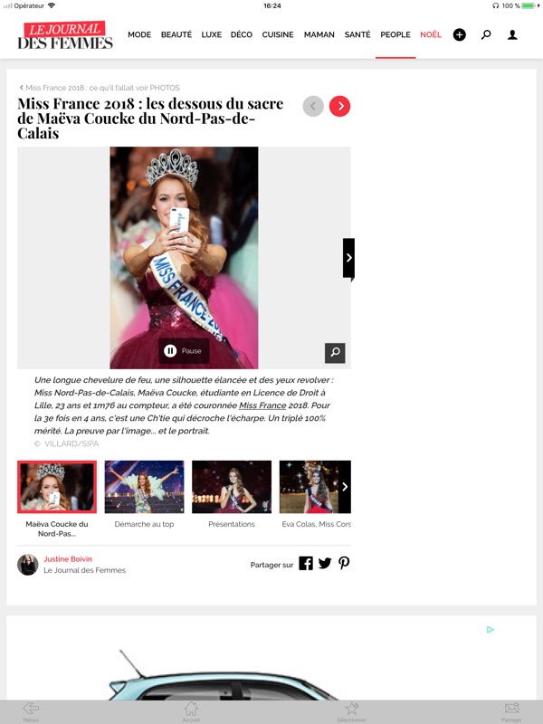Viewport: 543px width, 724px height.
Task: Open the search magnifier in header
Action: pos(486,34)
